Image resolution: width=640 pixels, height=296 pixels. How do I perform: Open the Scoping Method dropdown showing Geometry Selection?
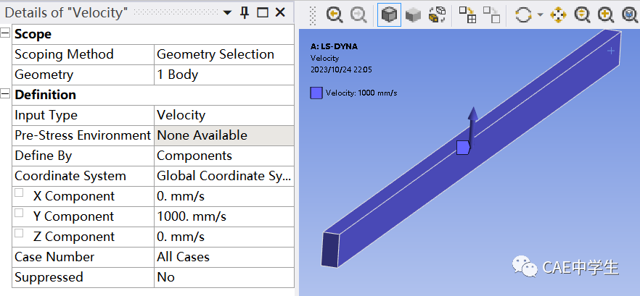224,54
